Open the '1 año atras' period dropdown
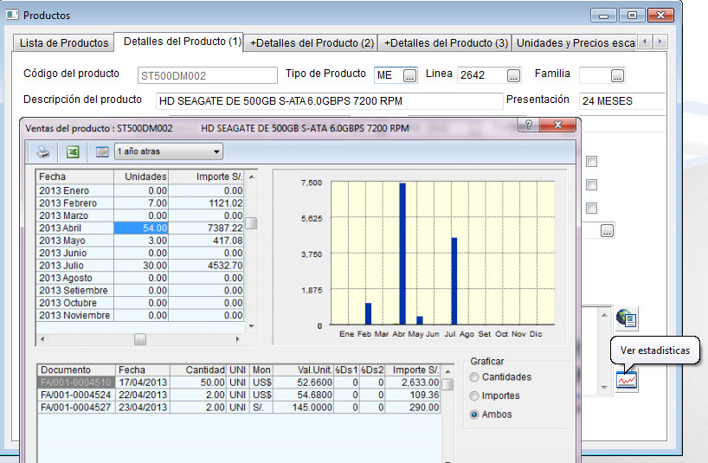The width and height of the screenshot is (708, 463). coord(168,151)
